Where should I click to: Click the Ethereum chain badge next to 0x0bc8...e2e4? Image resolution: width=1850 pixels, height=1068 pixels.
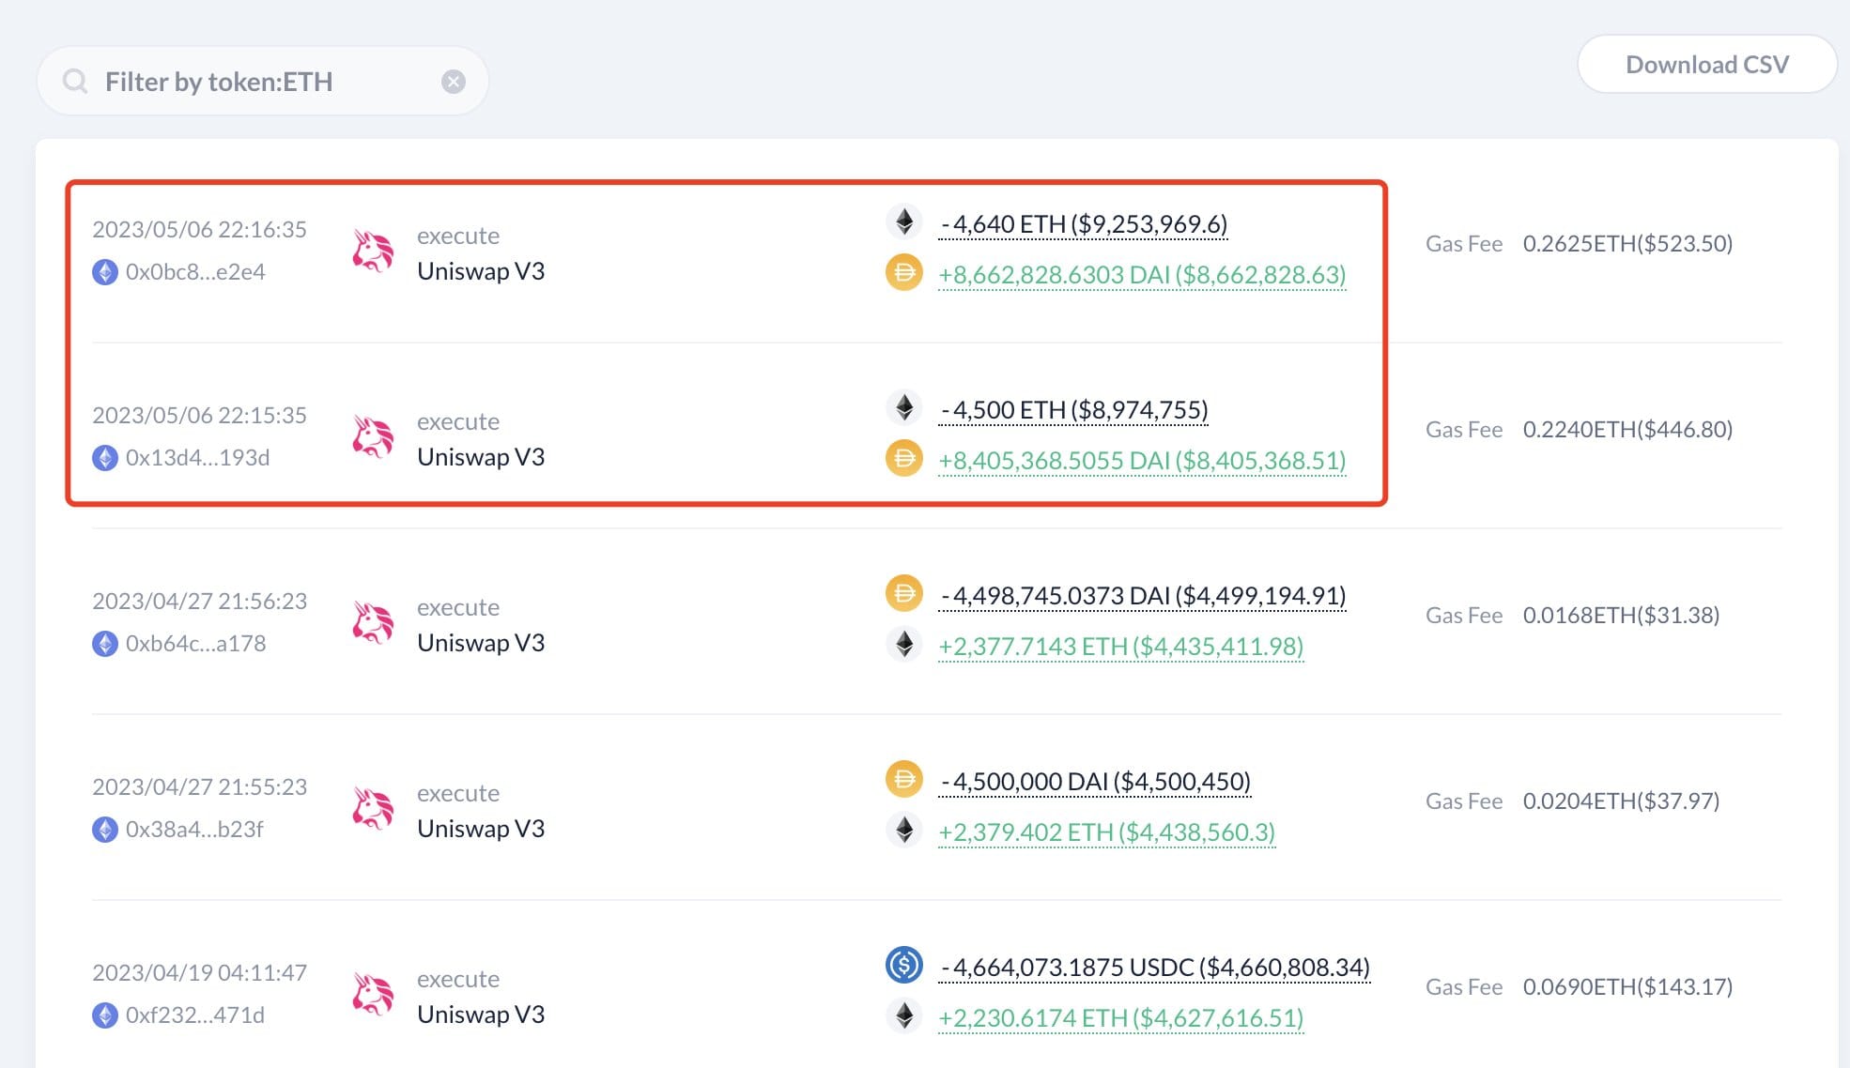105,272
